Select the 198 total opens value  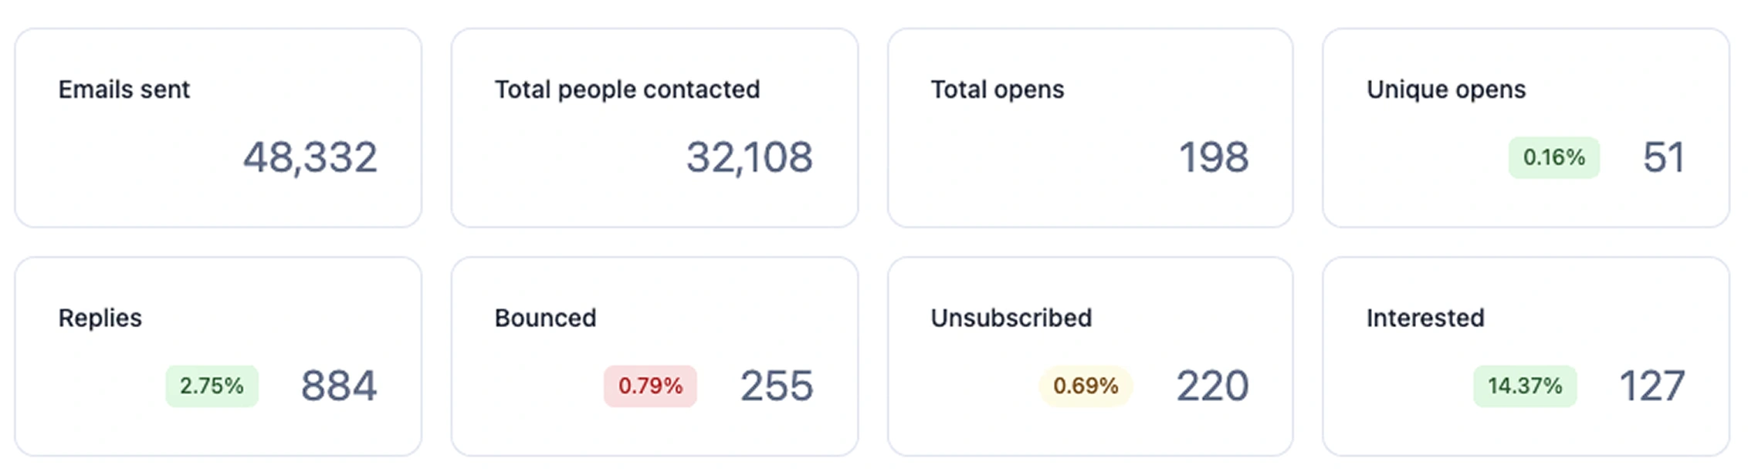1213,157
